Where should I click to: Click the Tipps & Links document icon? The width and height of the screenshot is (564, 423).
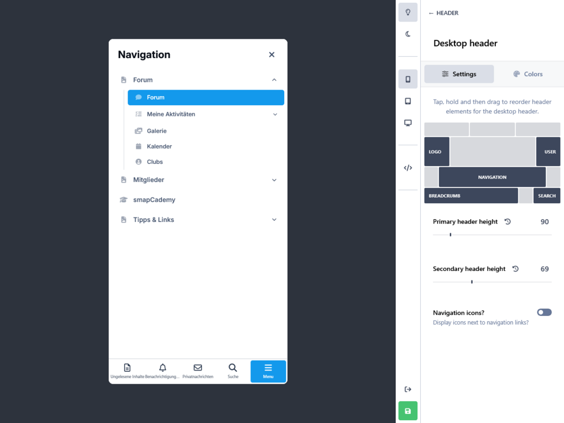(124, 220)
